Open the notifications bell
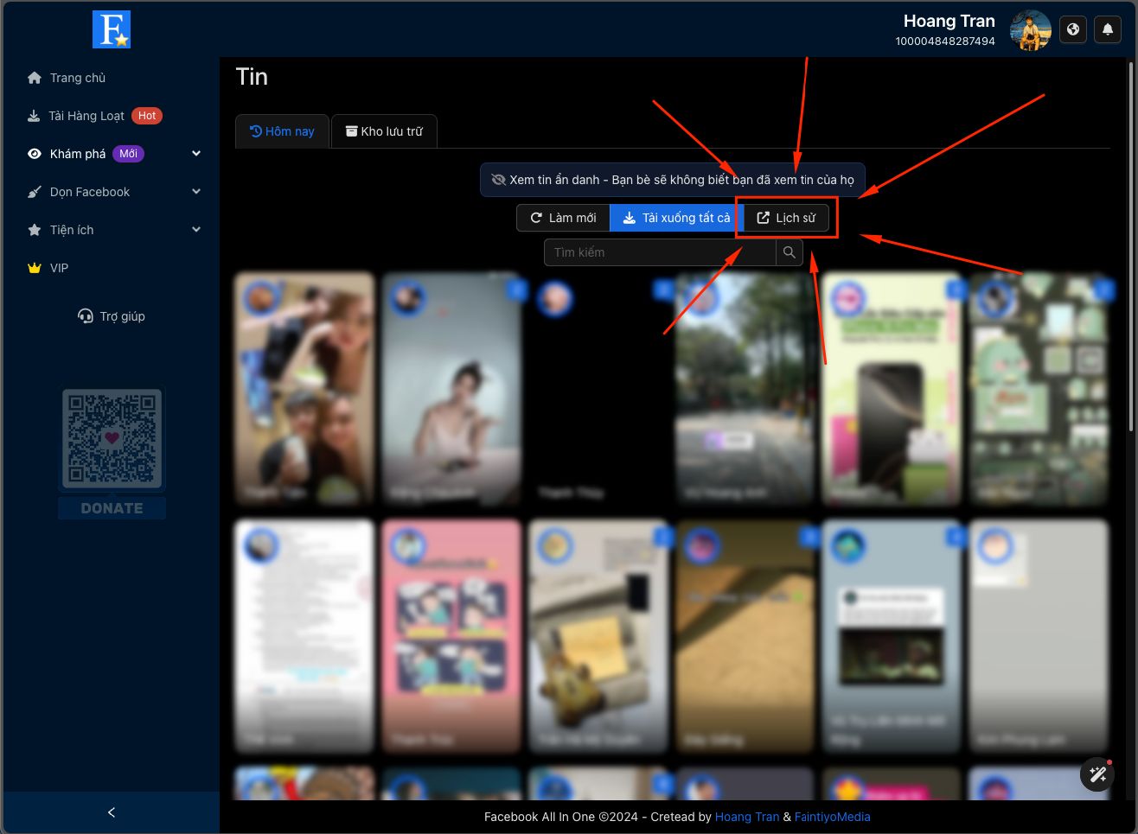The width and height of the screenshot is (1138, 834). (1108, 29)
